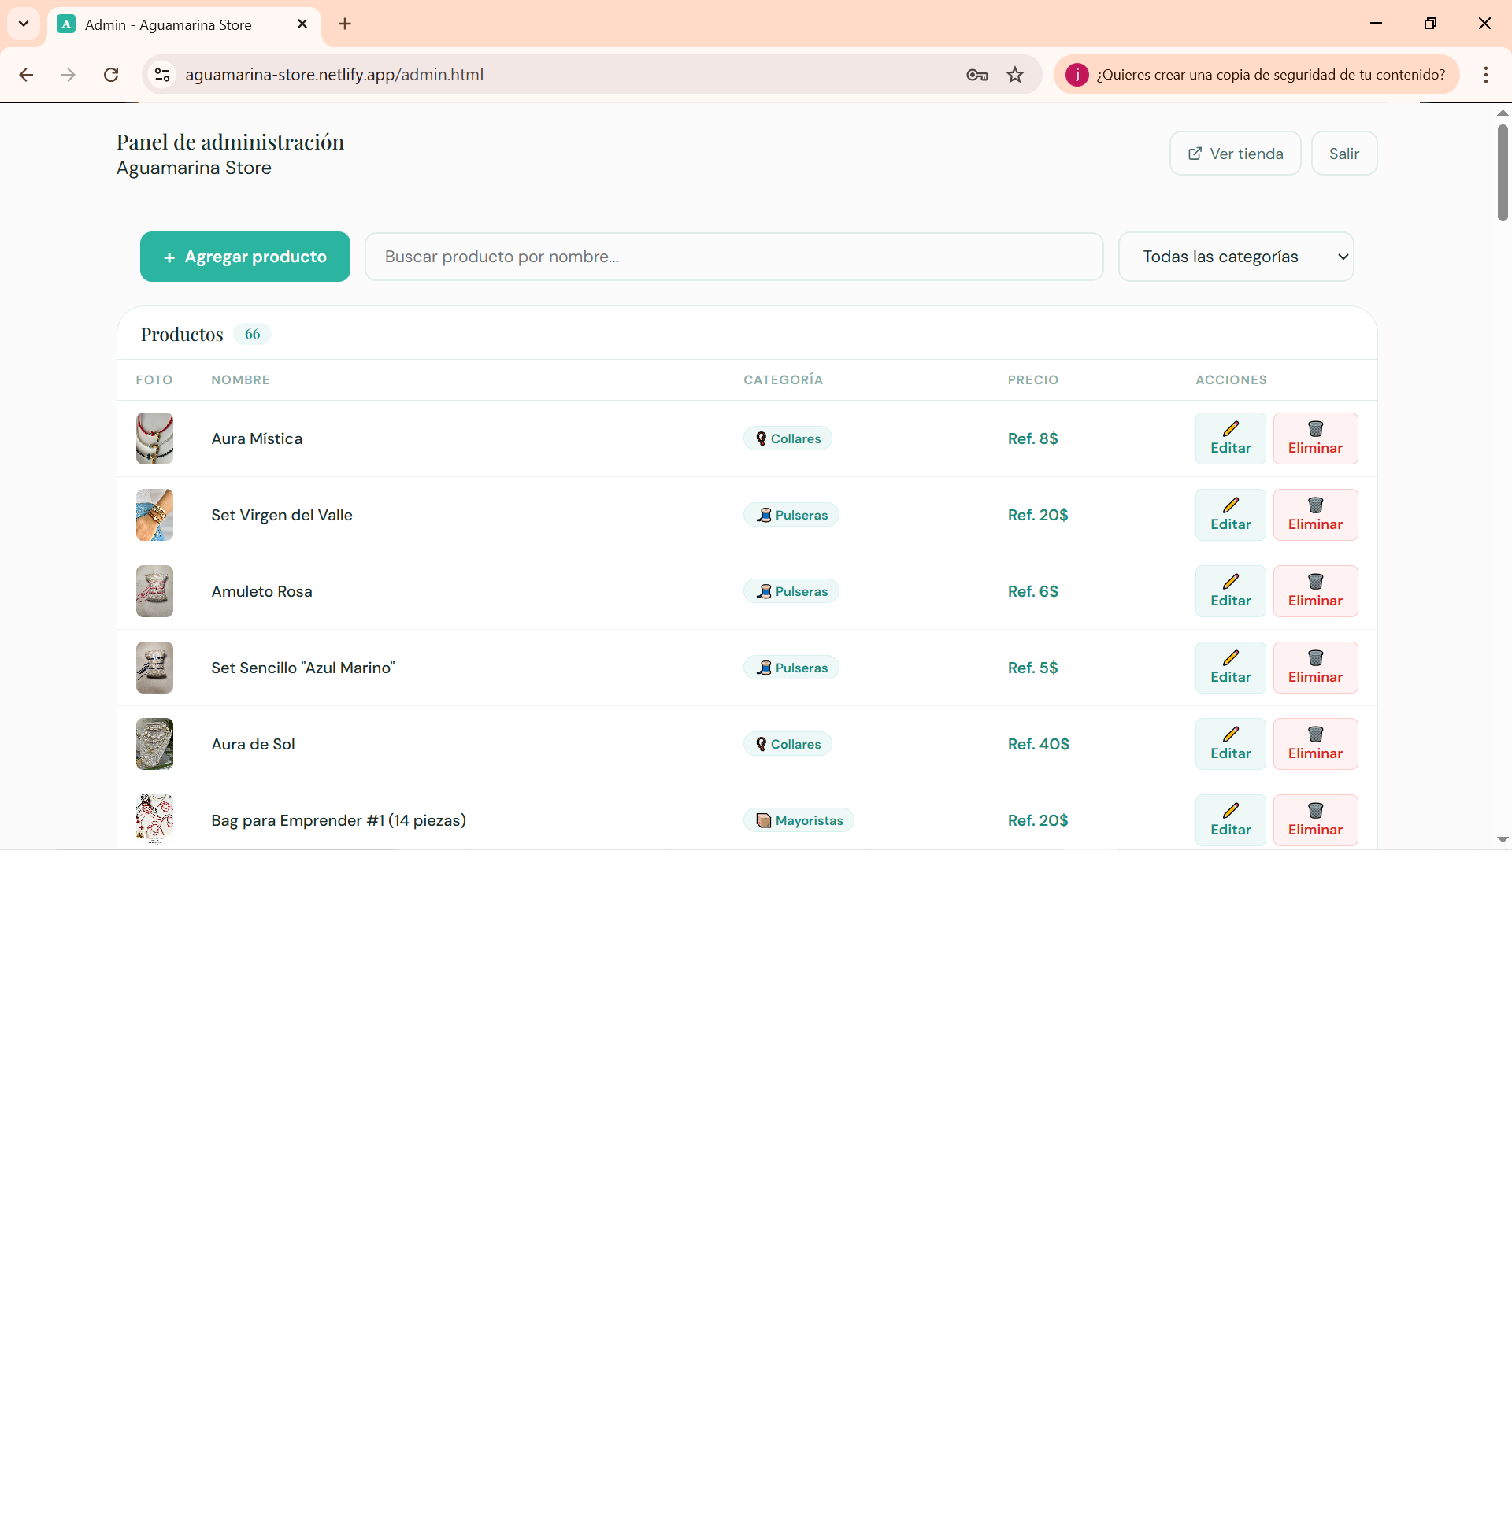Open a new browser tab
Screen dimensions: 1512x1528
point(345,24)
